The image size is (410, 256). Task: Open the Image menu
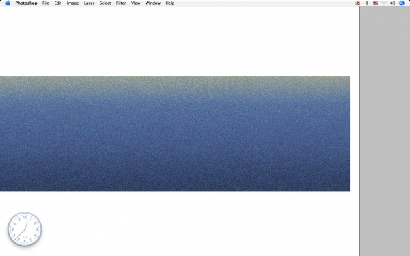pos(72,3)
